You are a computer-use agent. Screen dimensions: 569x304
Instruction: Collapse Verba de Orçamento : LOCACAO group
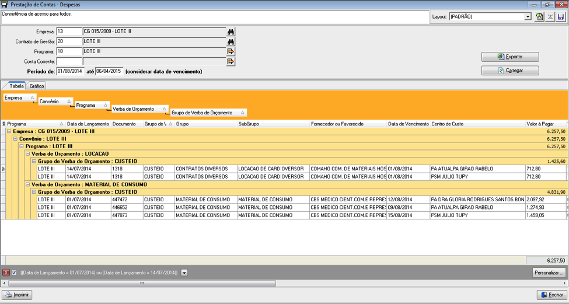(x=27, y=154)
